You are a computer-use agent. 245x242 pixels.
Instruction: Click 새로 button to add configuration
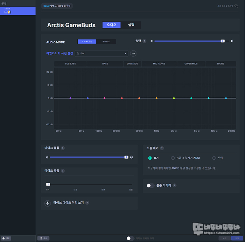[6, 238]
